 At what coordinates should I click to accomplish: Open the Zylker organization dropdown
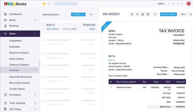point(161,4)
